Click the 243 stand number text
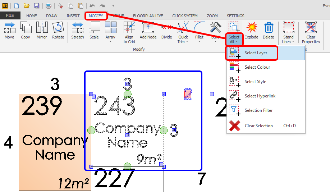Screen dimensions: 330x192 tap(114, 105)
